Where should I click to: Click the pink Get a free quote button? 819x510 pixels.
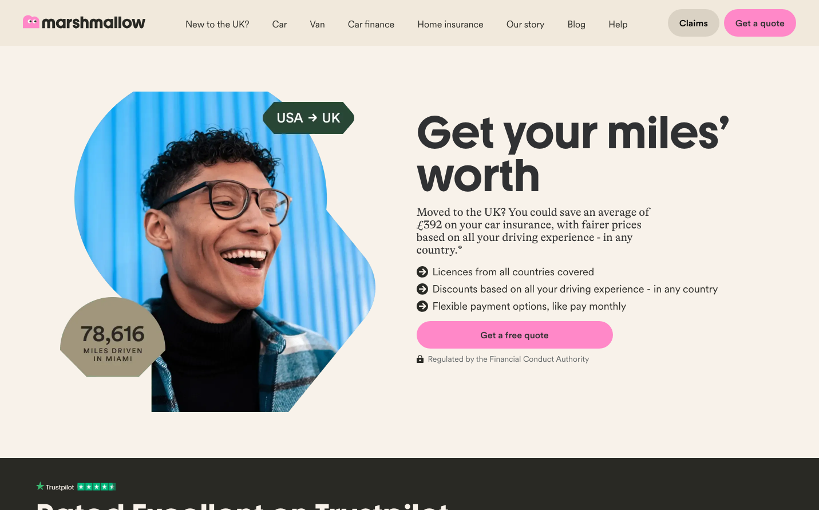pyautogui.click(x=515, y=335)
